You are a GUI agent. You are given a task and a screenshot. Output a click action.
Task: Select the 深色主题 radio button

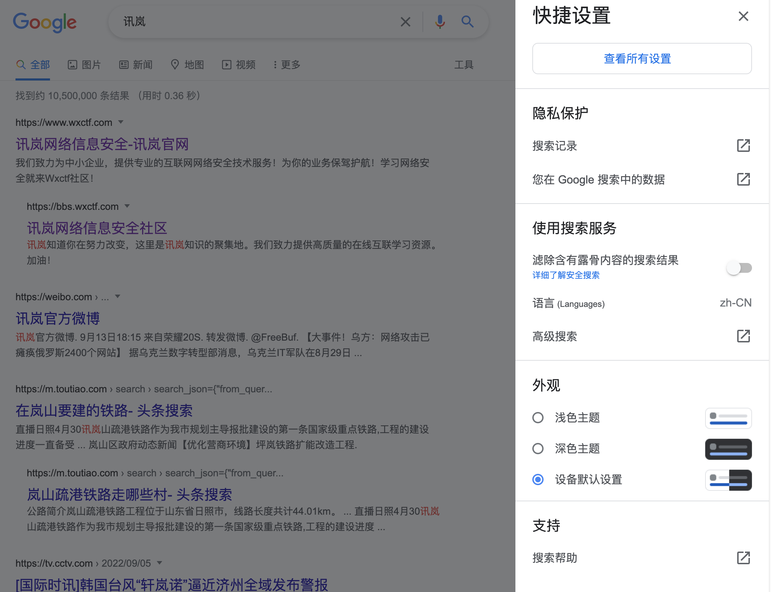pyautogui.click(x=538, y=449)
